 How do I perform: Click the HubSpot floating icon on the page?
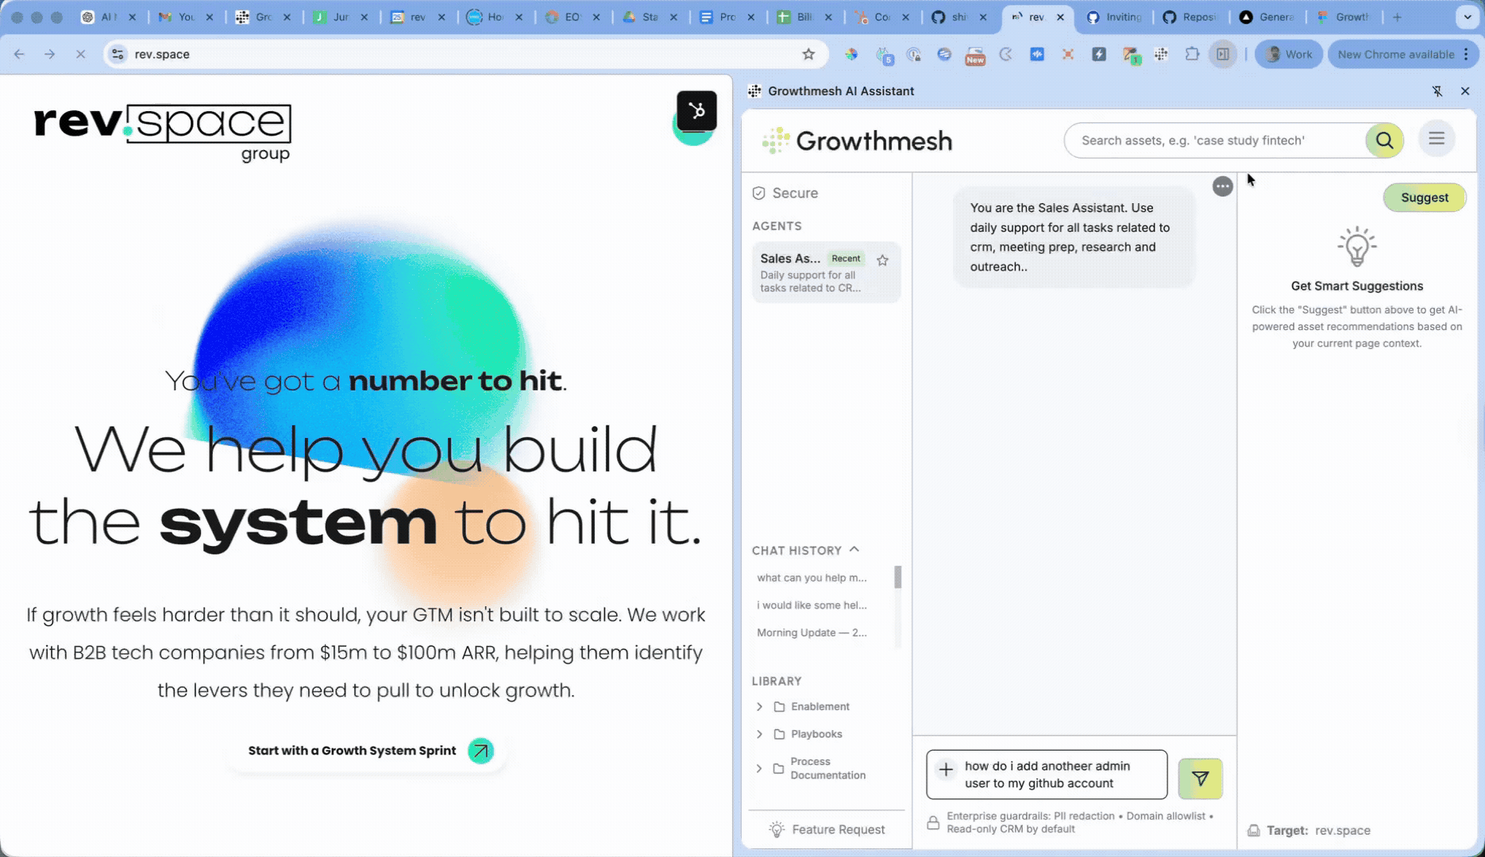coord(696,111)
